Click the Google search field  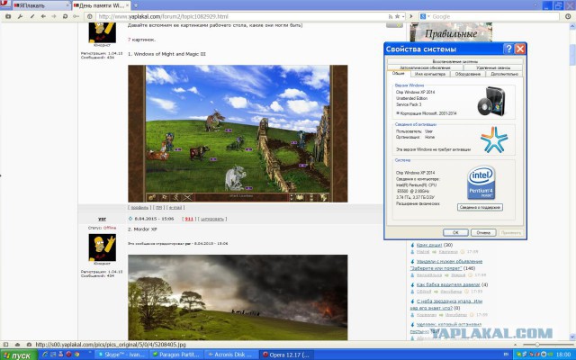(494, 16)
